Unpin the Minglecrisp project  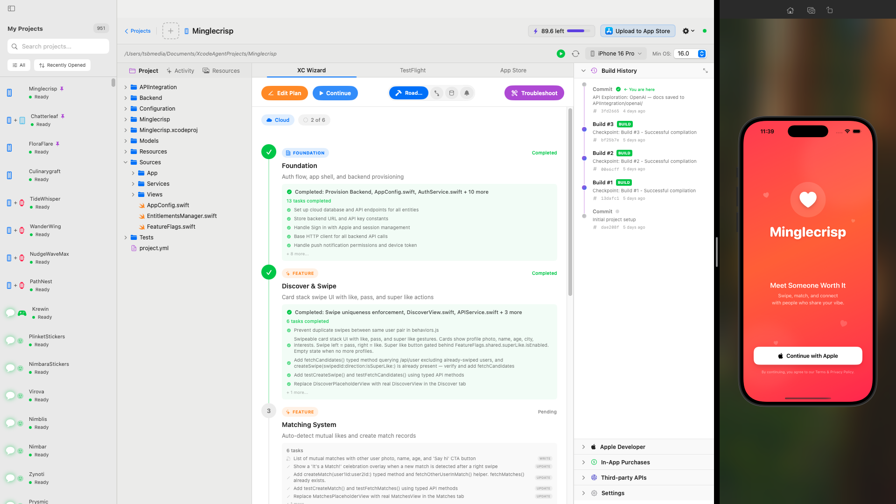click(x=62, y=88)
